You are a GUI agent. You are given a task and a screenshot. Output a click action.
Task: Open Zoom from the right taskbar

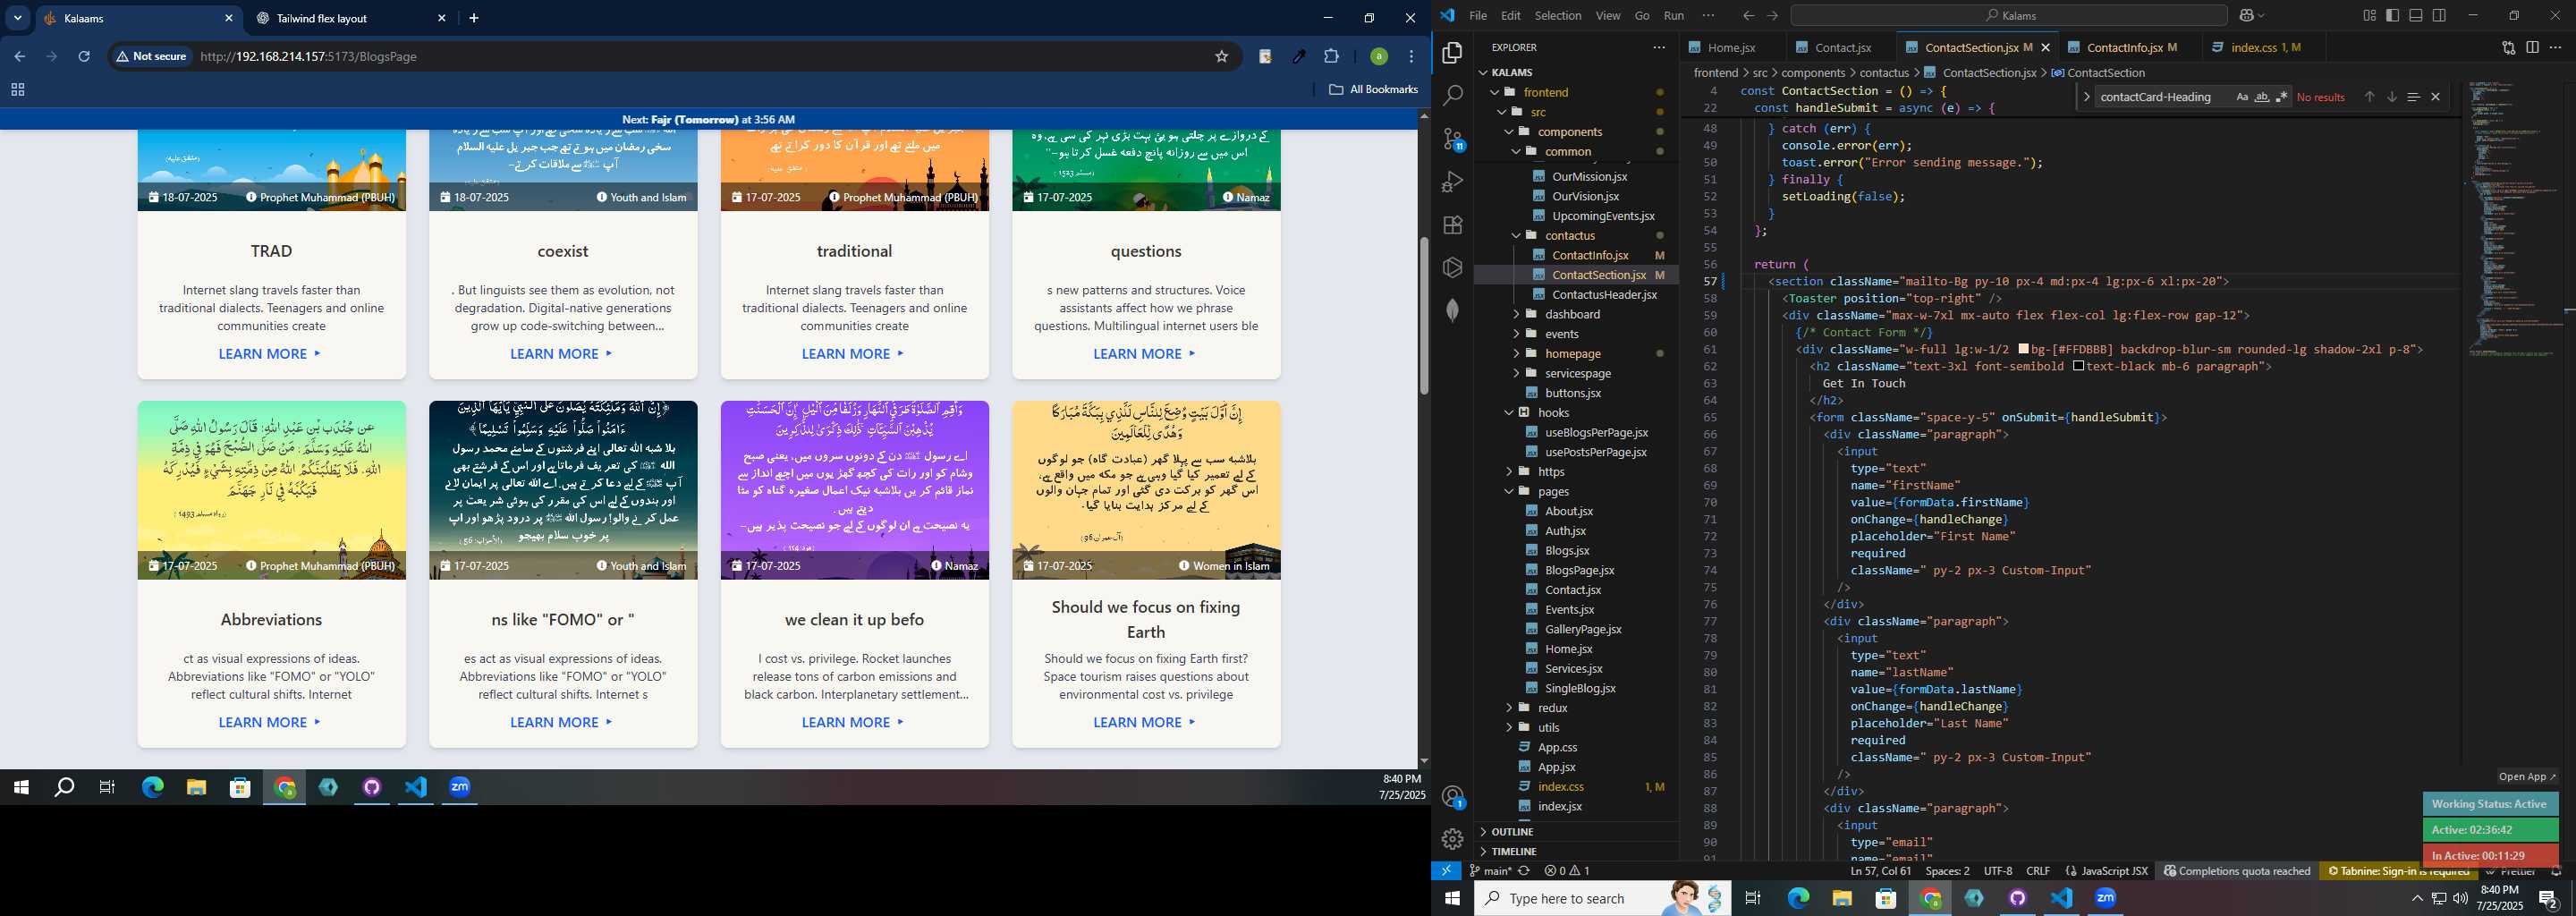(2106, 898)
